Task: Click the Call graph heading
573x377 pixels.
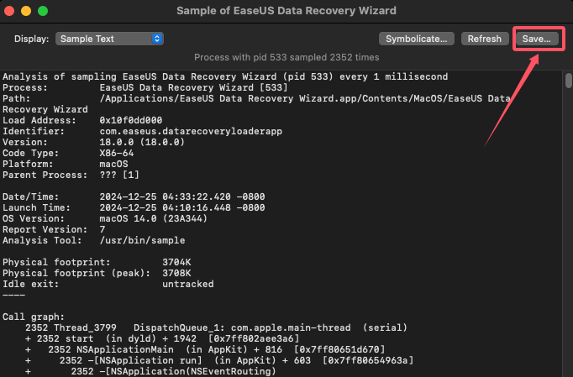Action: (34, 317)
